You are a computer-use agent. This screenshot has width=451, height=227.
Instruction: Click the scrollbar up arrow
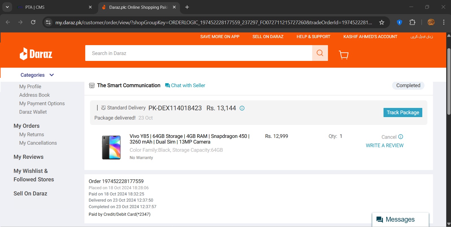click(449, 35)
